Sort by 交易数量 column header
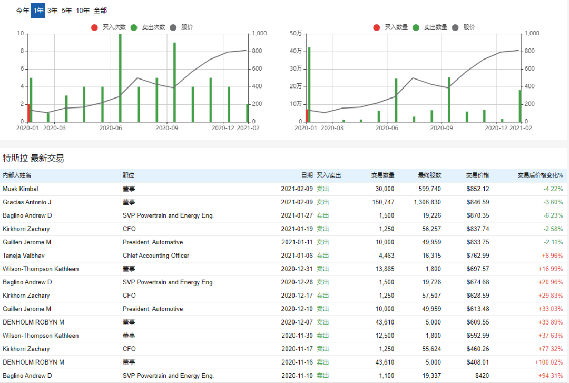The image size is (569, 383). tap(383, 175)
